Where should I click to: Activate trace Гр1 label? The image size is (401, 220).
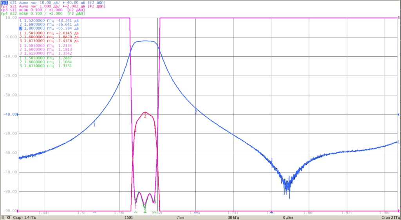[4, 3]
